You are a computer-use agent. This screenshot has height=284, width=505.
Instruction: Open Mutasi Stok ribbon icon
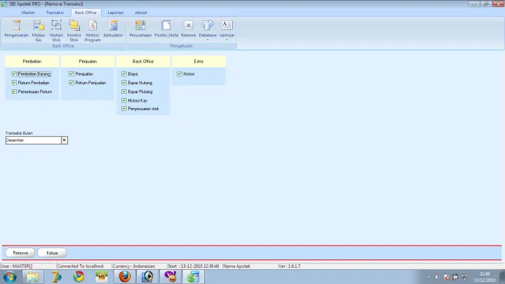click(56, 31)
